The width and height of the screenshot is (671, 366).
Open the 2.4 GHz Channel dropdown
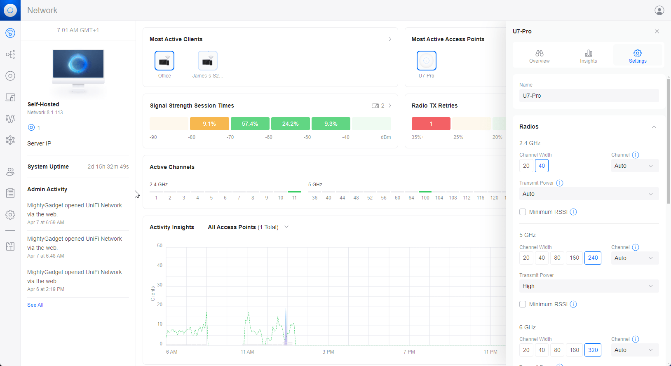634,166
